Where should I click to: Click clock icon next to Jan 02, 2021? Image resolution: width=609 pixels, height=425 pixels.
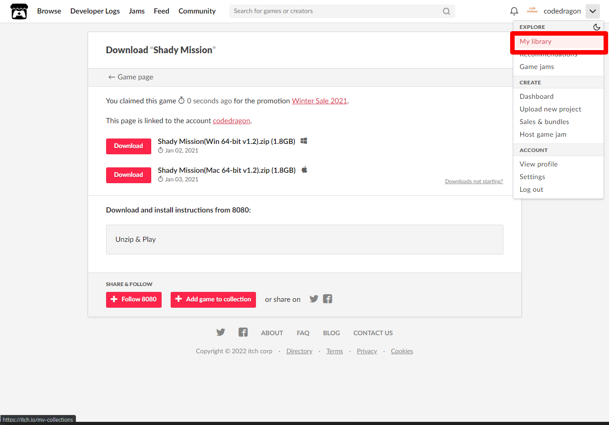[160, 150]
